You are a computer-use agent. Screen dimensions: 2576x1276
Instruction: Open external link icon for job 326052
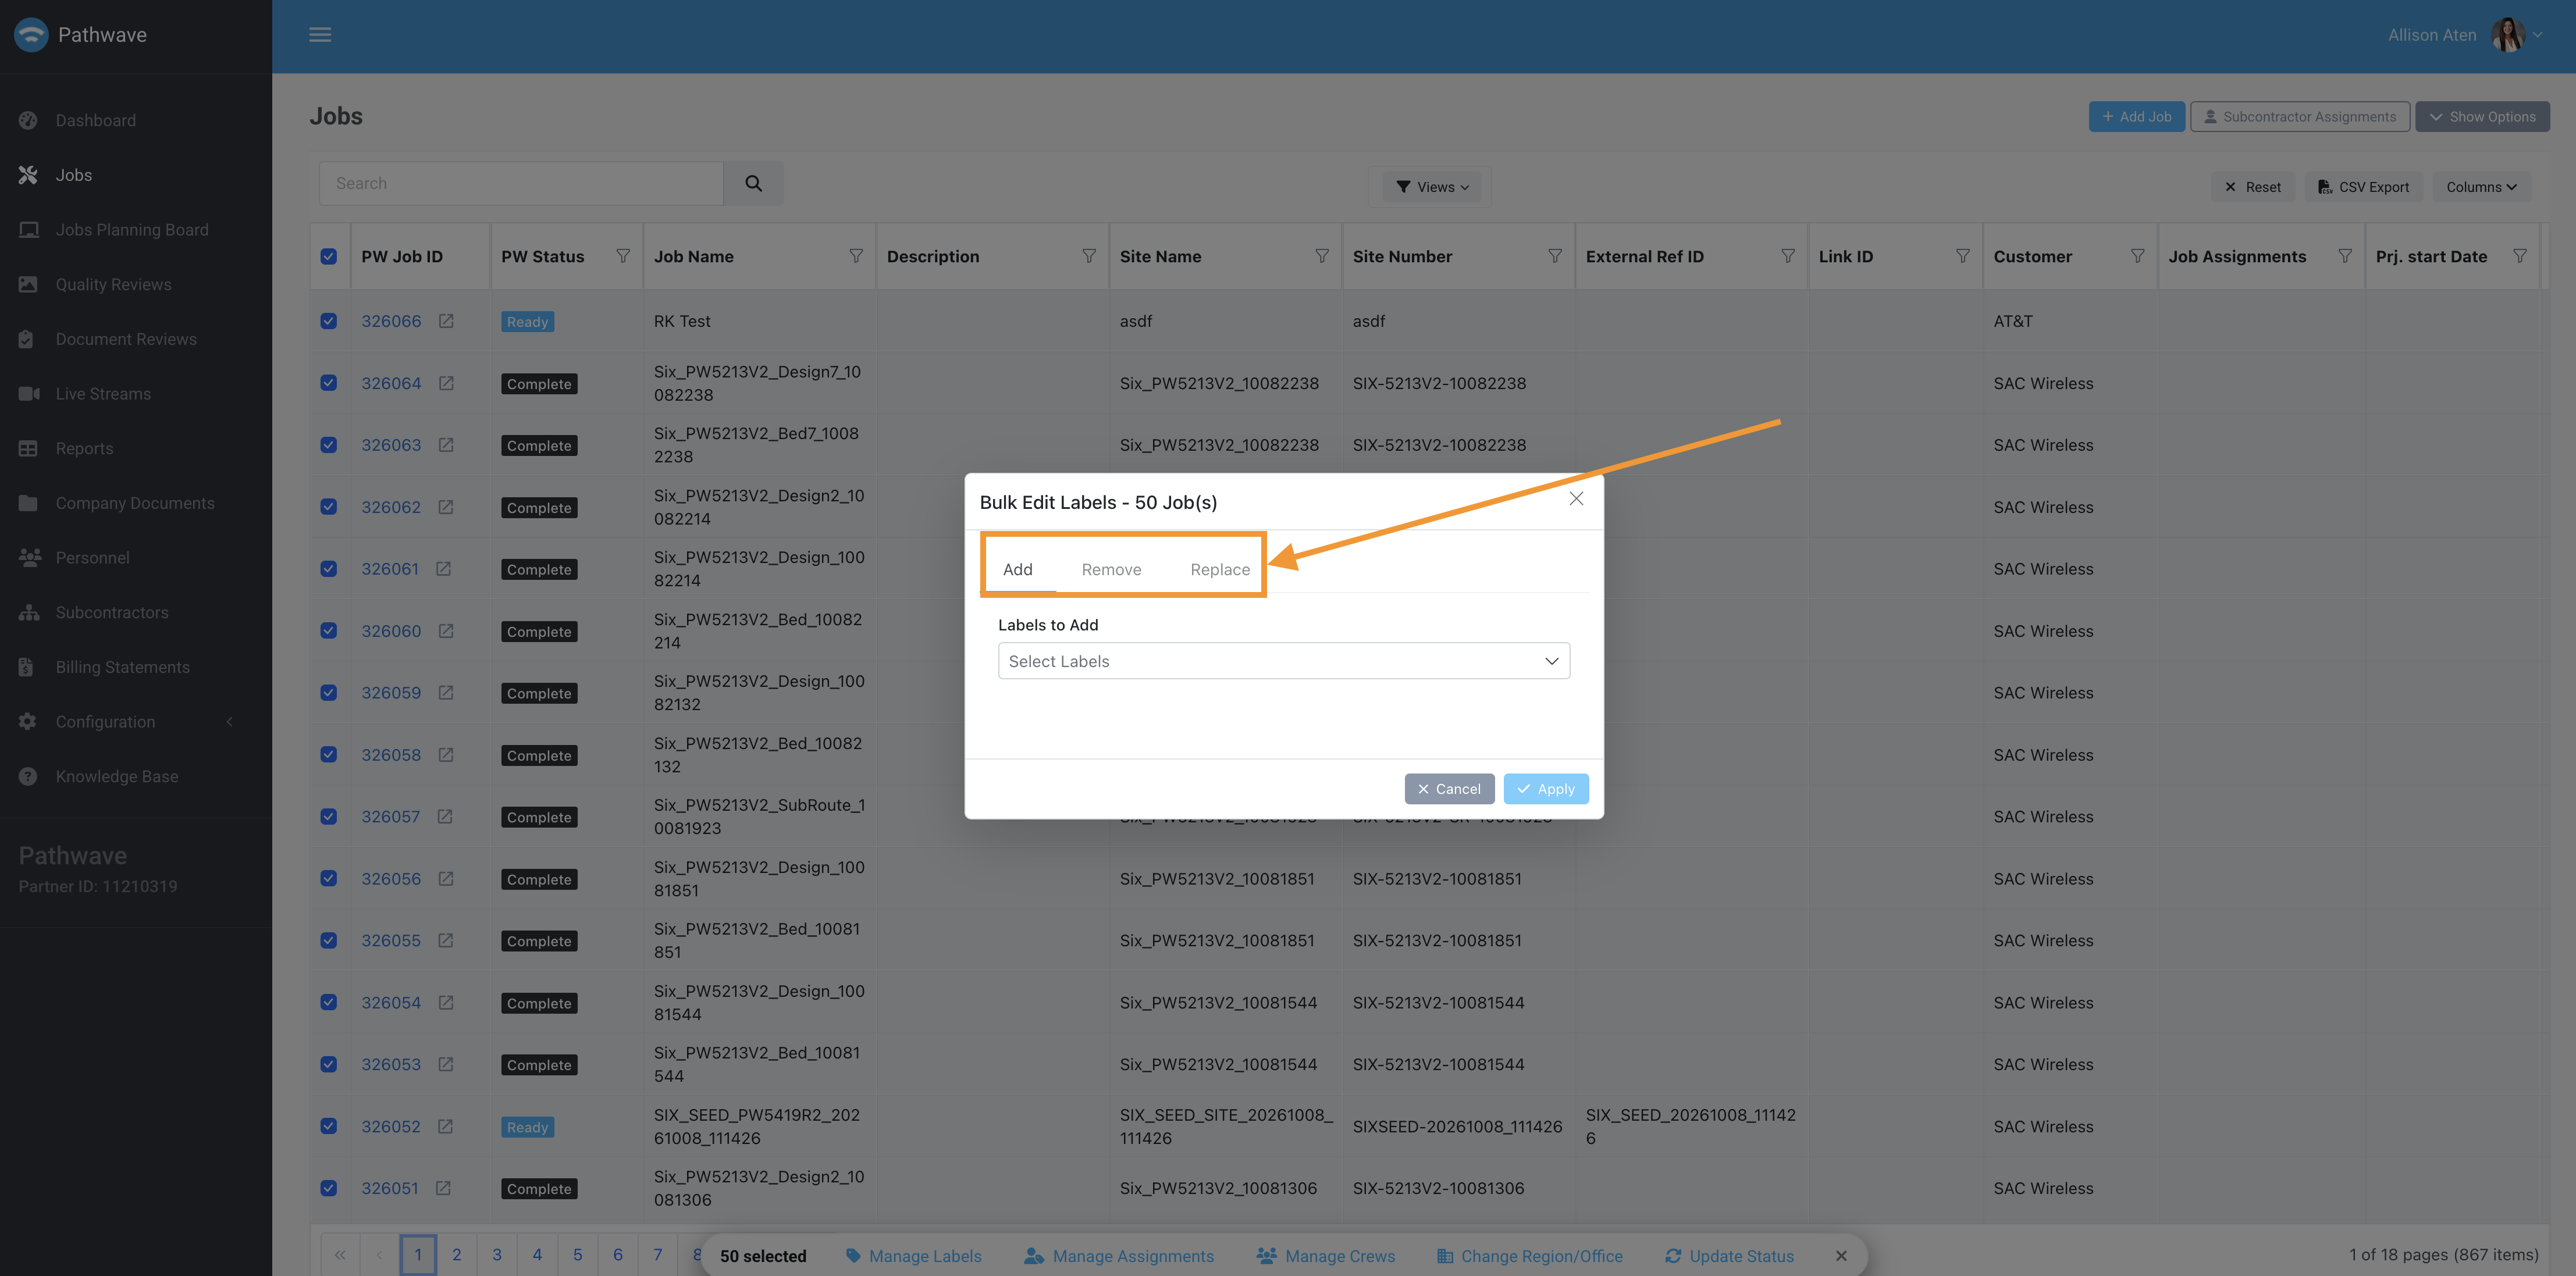[x=446, y=1126]
